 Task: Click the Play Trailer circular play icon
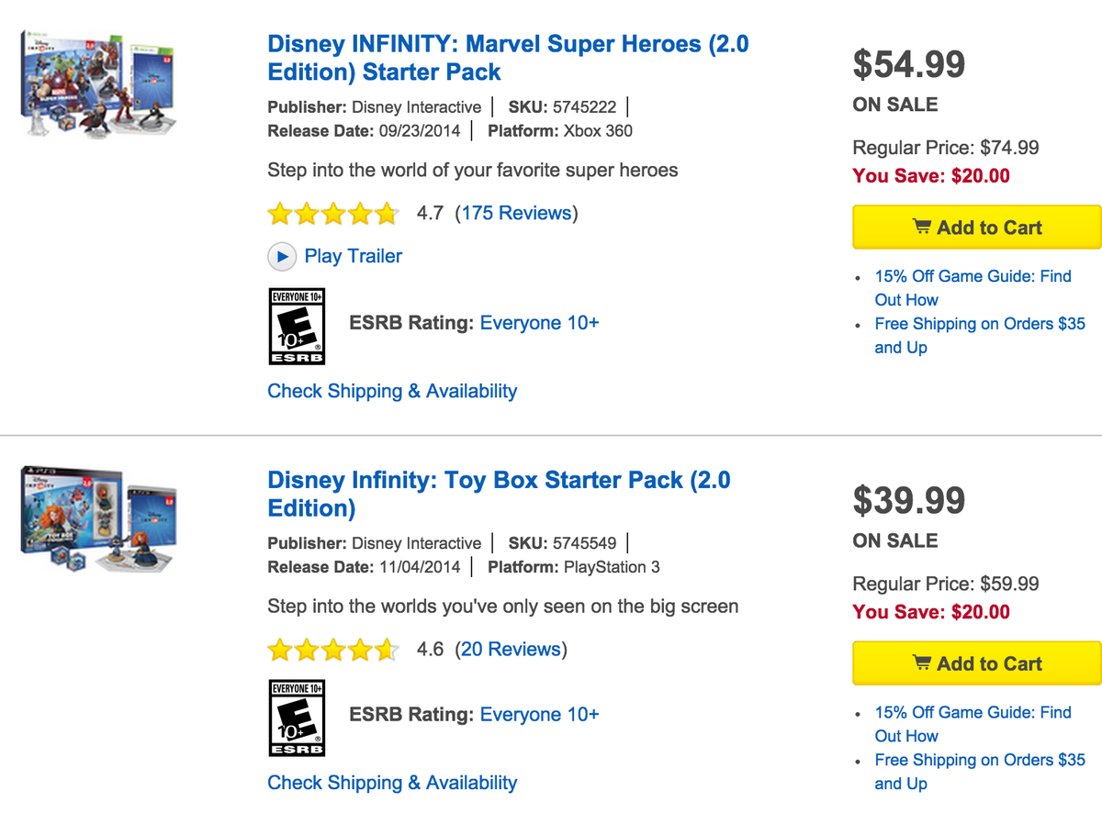coord(282,257)
